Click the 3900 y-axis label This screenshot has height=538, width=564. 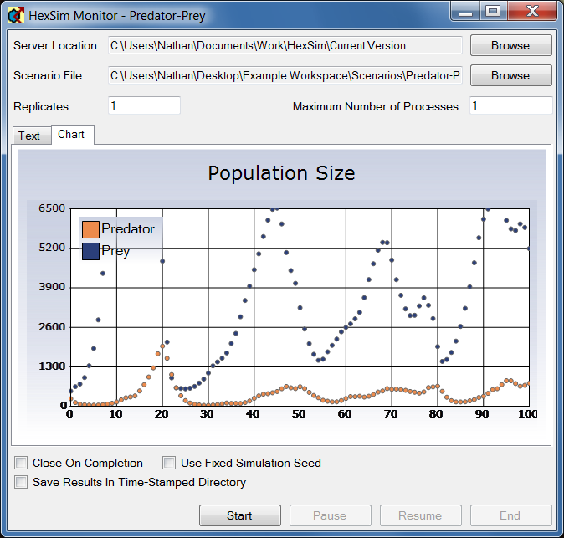[52, 287]
